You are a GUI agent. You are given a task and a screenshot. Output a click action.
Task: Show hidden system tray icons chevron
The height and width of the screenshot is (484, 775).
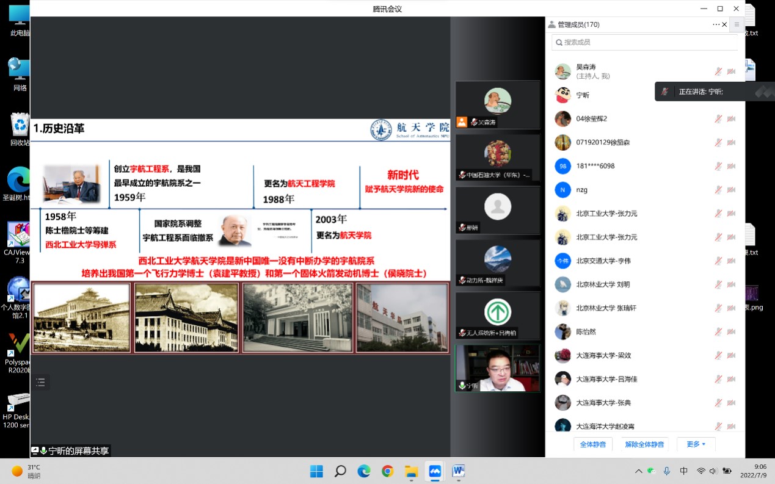pyautogui.click(x=639, y=471)
